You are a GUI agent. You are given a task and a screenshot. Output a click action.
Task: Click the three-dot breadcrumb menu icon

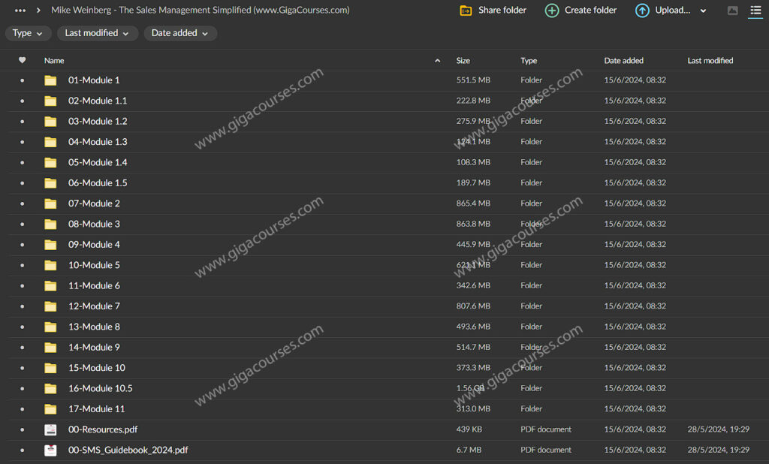point(20,11)
